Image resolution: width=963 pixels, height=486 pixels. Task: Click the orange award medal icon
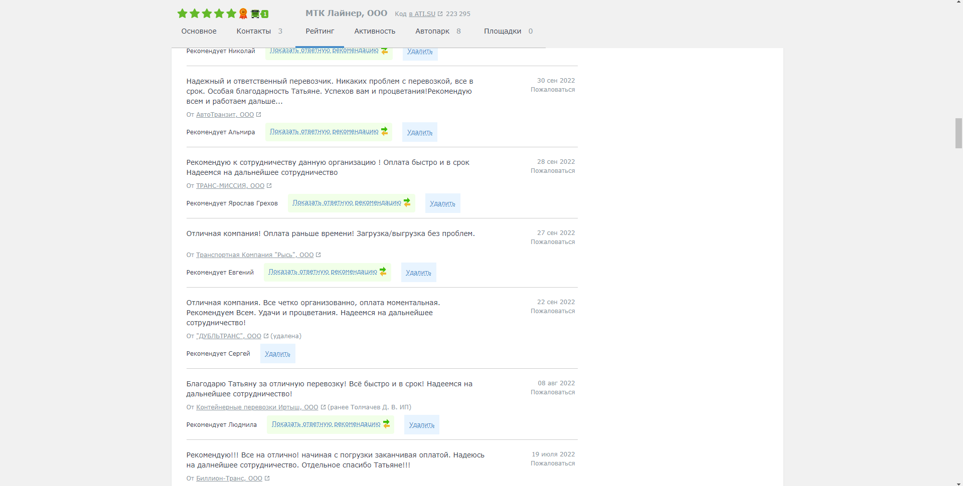coord(243,14)
